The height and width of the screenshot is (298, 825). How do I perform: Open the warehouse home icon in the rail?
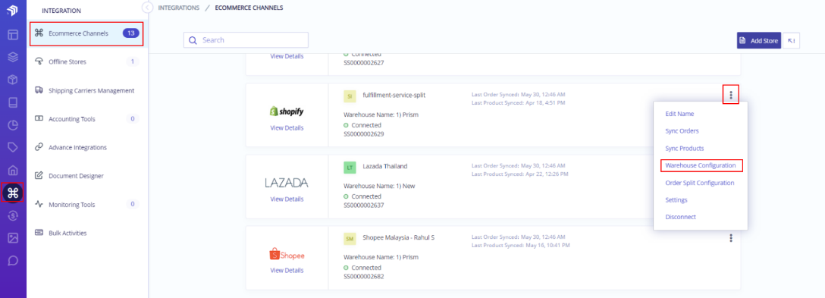(13, 170)
